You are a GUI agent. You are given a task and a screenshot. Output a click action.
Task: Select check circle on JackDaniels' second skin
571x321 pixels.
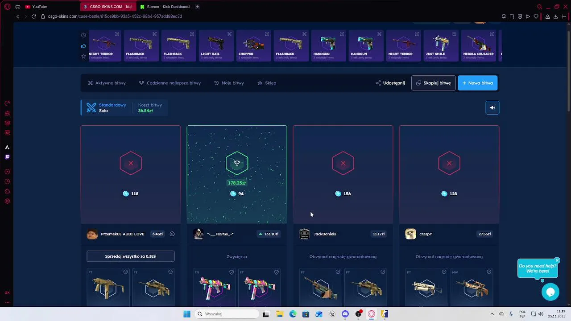click(383, 272)
